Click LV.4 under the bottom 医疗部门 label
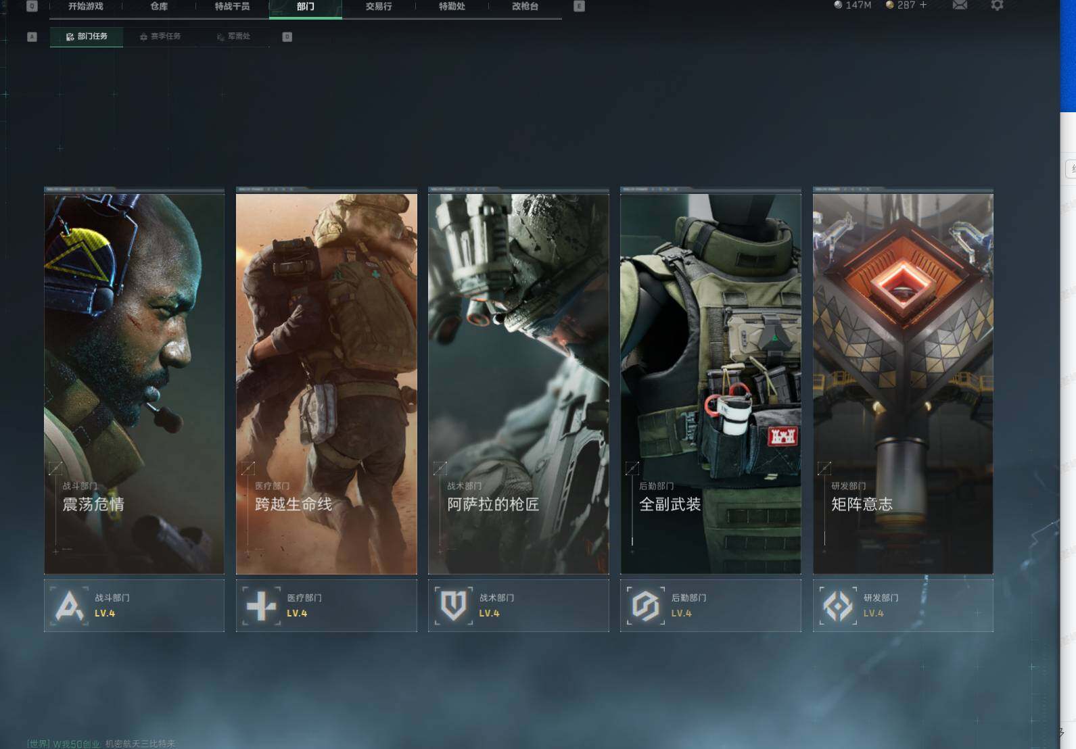The width and height of the screenshot is (1076, 749). click(297, 614)
